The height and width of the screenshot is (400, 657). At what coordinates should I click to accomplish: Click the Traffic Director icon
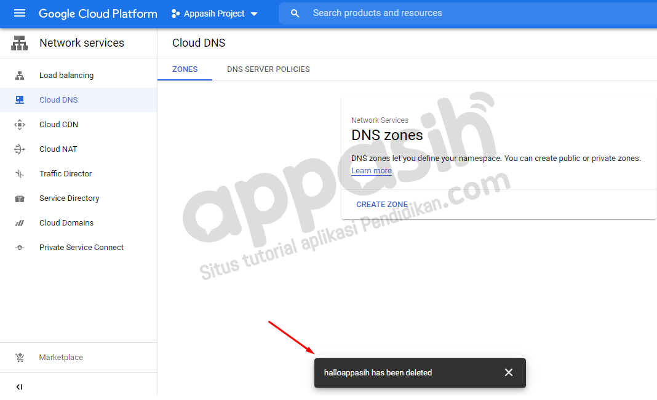click(x=20, y=174)
